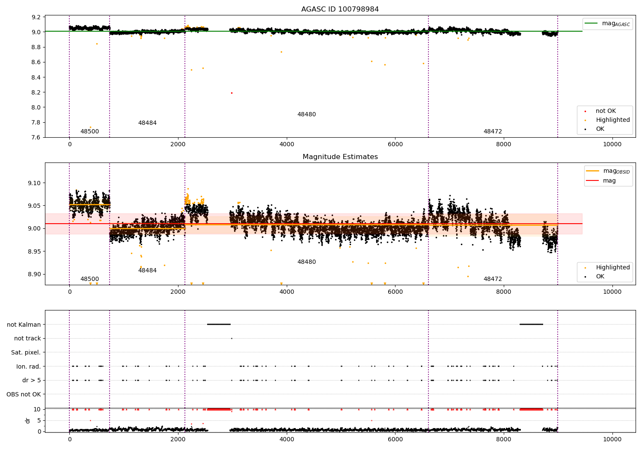This screenshot has height=449, width=642.
Task: Select the mag AGASC legend entry
Action: (607, 24)
